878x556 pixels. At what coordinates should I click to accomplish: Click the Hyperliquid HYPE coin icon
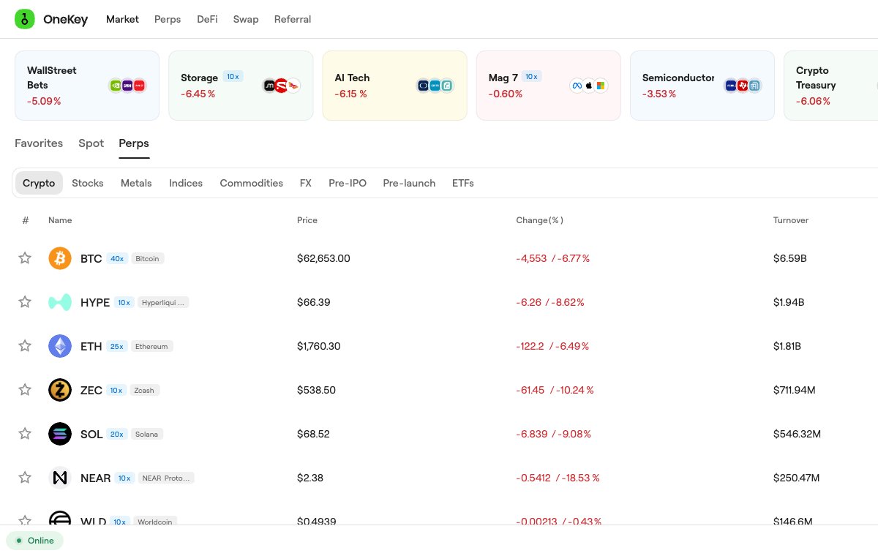click(x=60, y=302)
